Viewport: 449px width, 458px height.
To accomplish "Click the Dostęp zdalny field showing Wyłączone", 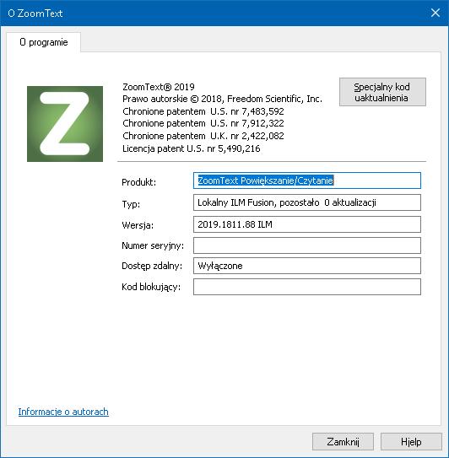I will [307, 266].
